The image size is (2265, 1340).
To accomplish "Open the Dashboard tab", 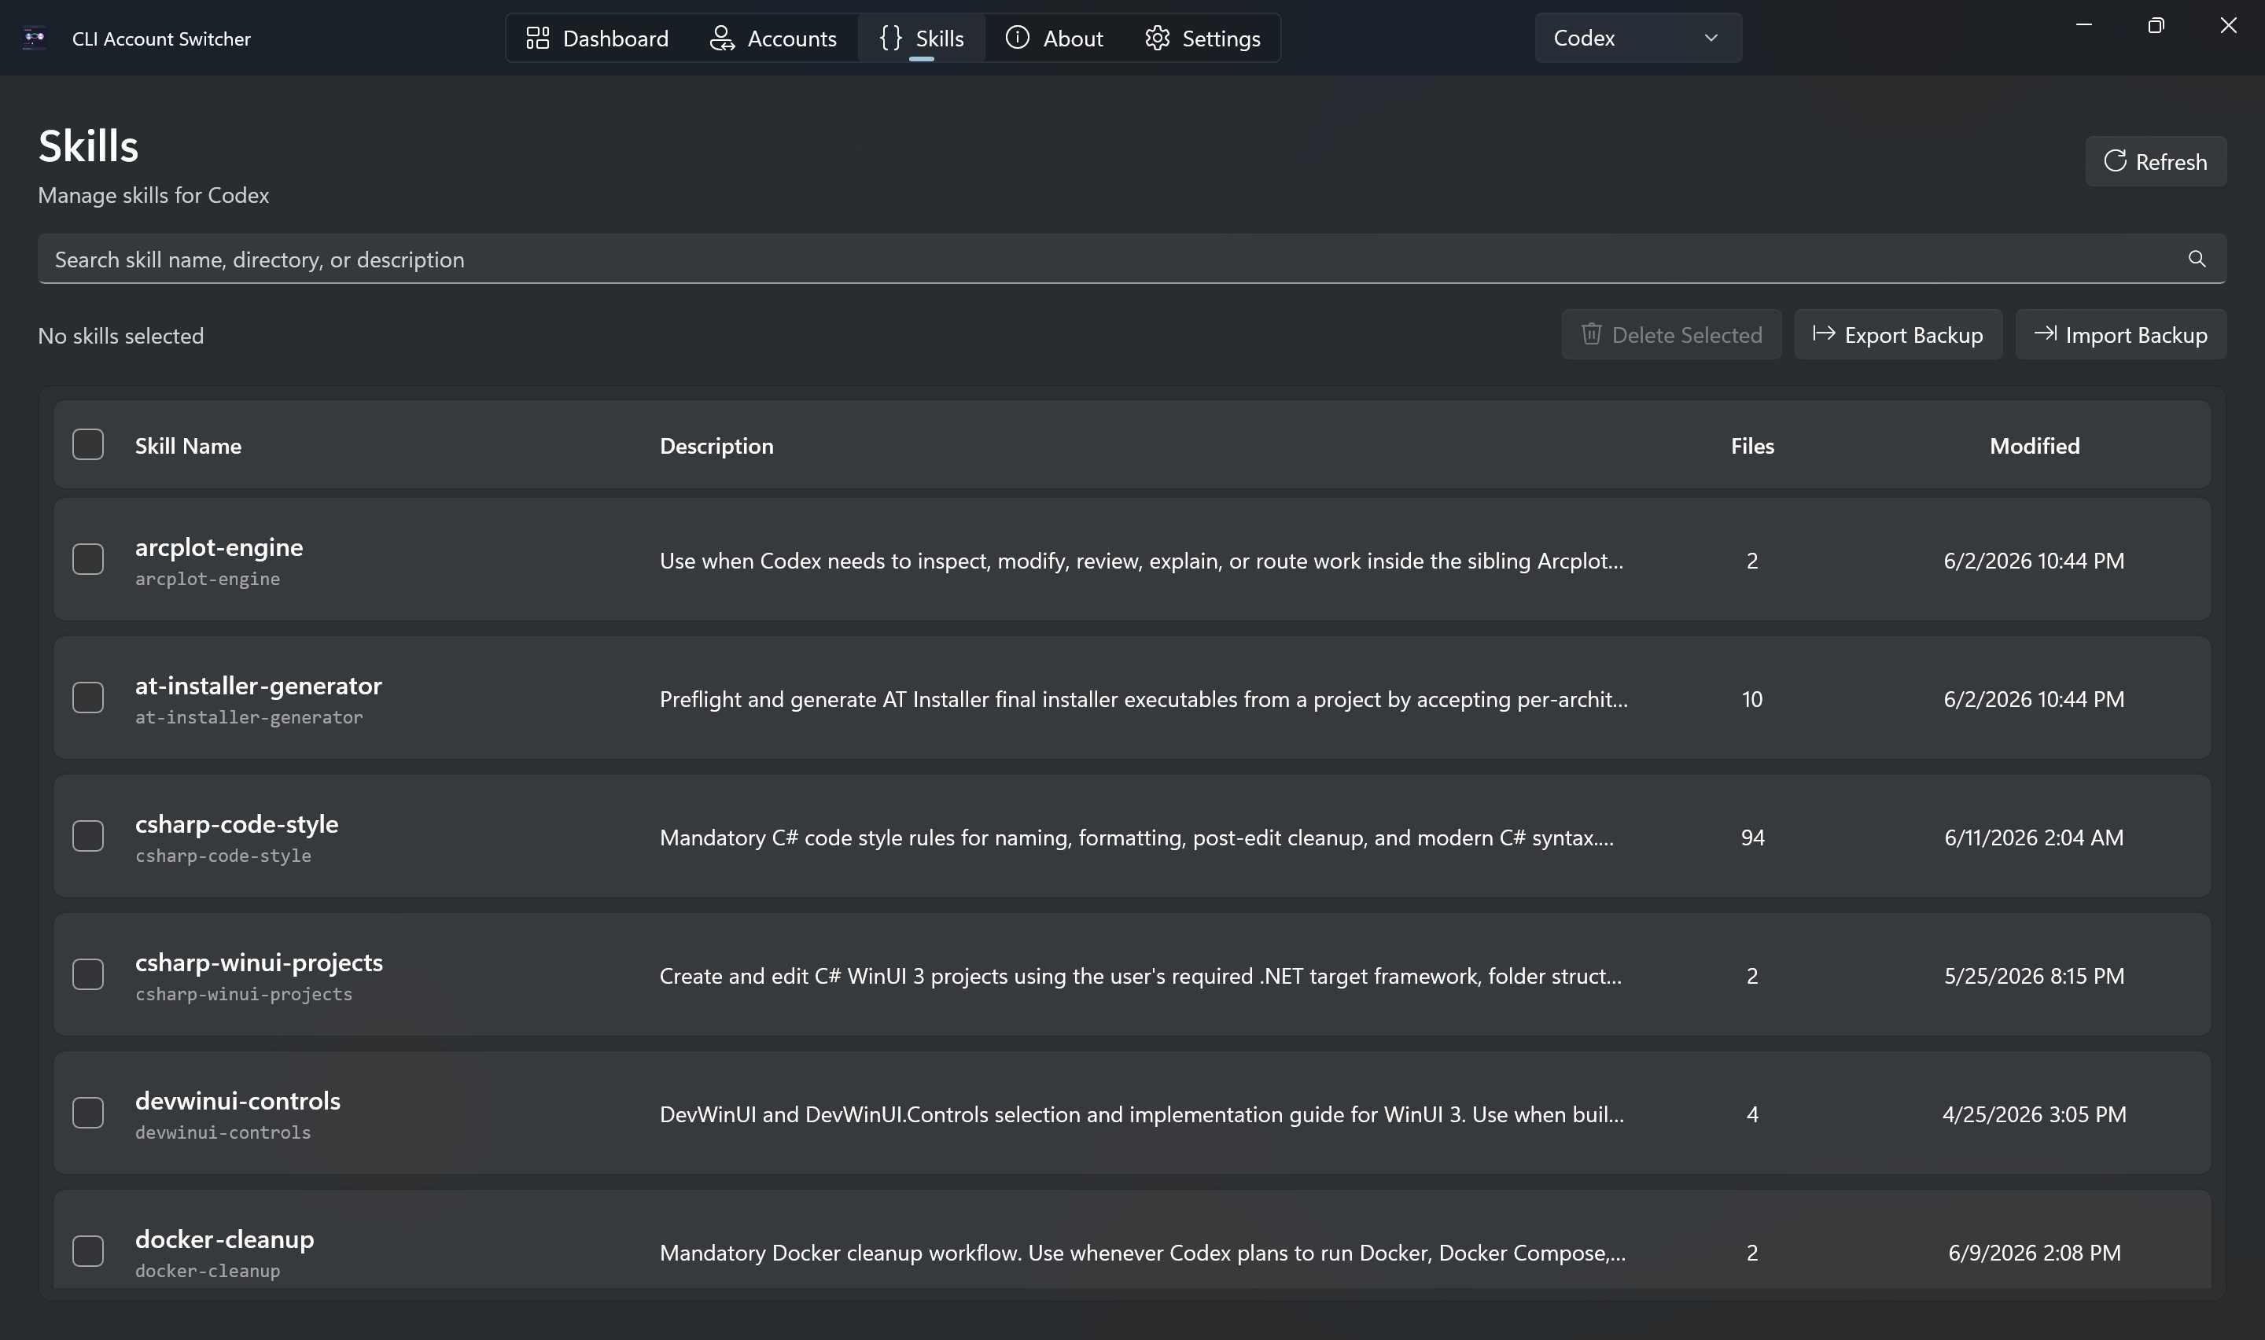I will 598,38.
